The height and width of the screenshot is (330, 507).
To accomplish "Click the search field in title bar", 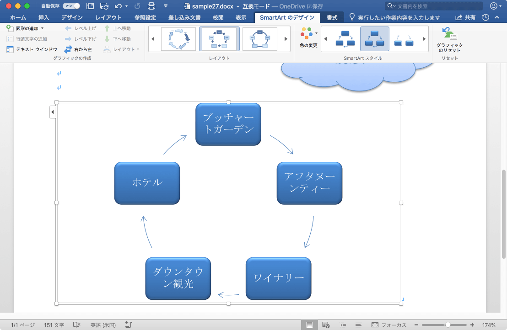I will click(434, 6).
